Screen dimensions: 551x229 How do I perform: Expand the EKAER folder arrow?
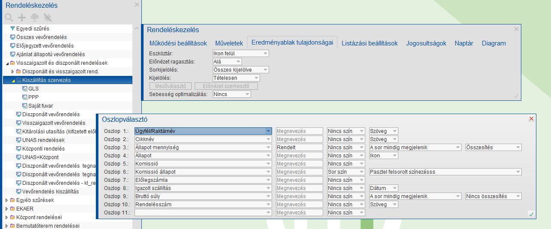[x=6, y=209]
